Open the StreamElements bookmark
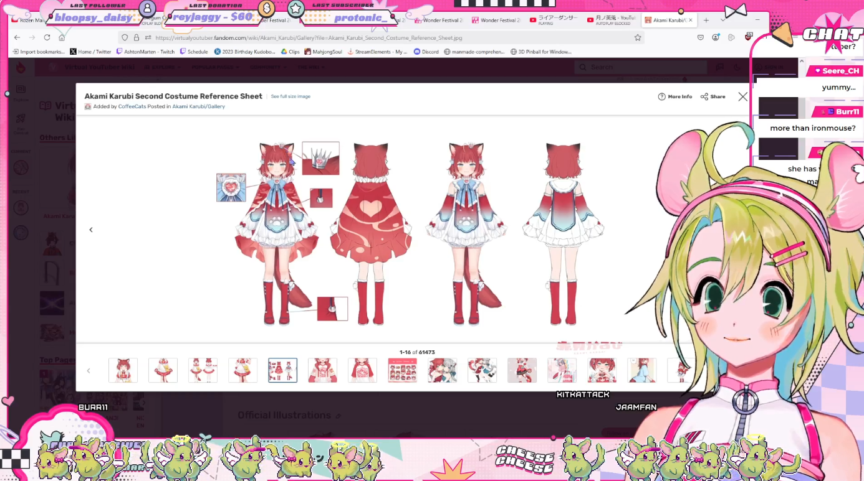The image size is (864, 481). click(x=378, y=52)
